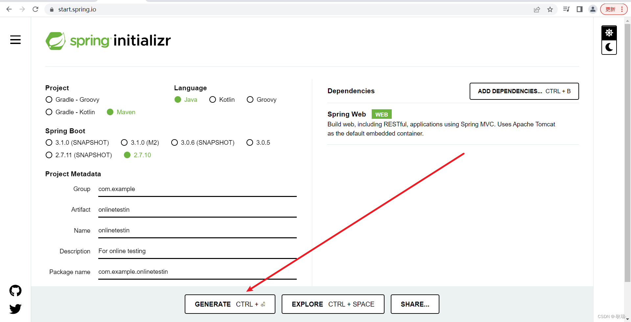Open the Twitter link icon
Screen dimensions: 631x322
[x=15, y=309]
